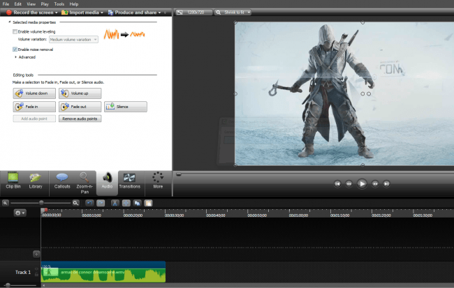The width and height of the screenshot is (454, 288).
Task: Open Produce and share dropdown arrow
Action: pyautogui.click(x=159, y=13)
